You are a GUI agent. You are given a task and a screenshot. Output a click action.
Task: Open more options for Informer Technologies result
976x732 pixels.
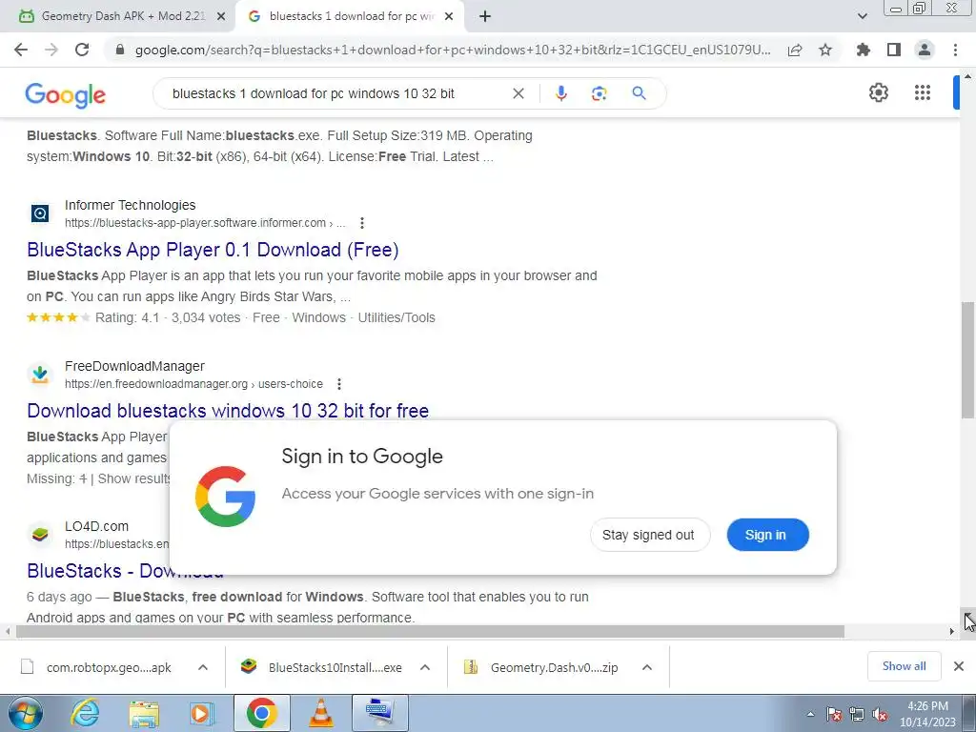pos(361,223)
